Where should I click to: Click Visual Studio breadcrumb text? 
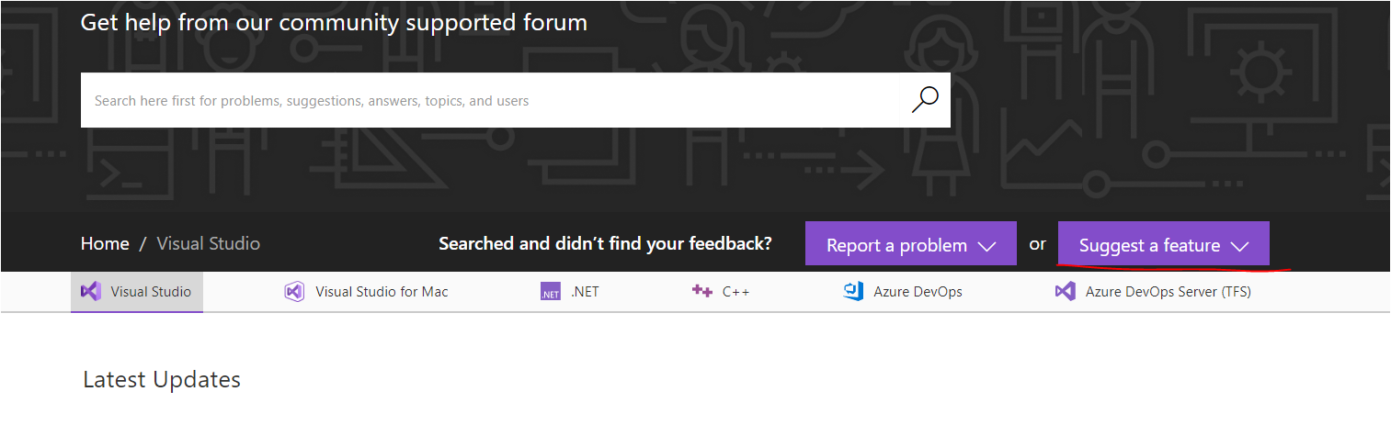click(209, 243)
